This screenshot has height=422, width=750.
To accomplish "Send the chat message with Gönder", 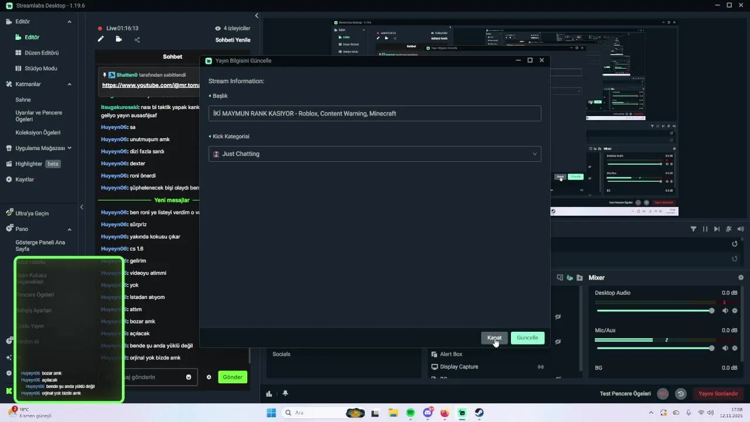I will (x=233, y=377).
